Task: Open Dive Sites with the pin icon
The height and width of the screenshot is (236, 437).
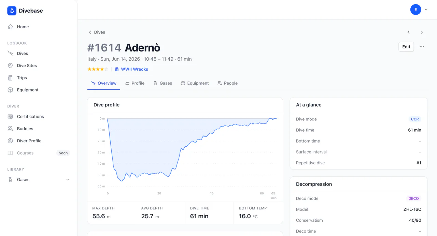Action: pos(10,65)
